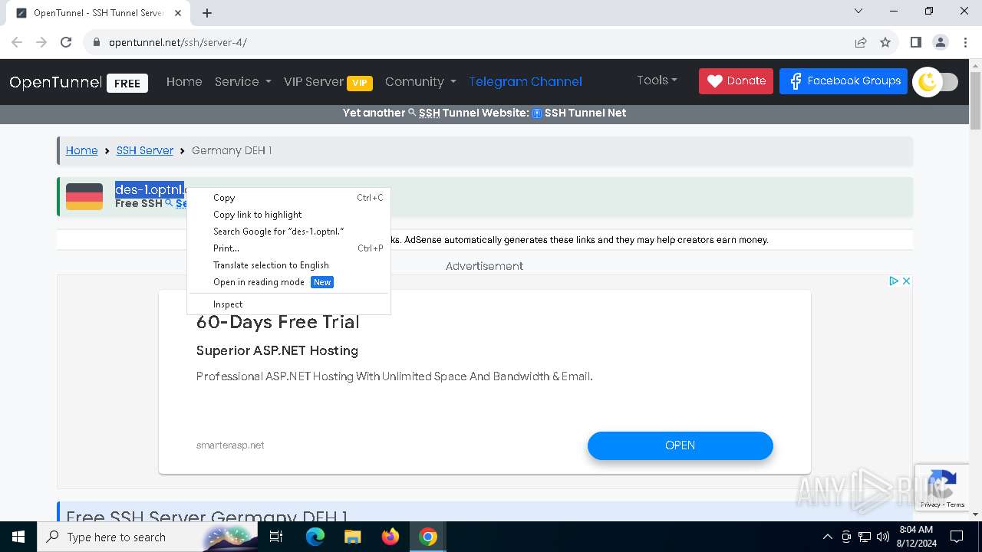Click the smarterasp.net ad text

coord(230,445)
